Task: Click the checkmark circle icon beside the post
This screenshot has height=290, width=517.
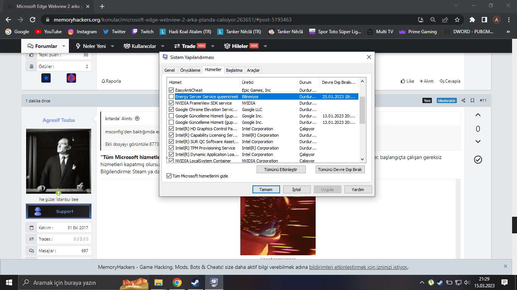Action: point(478,160)
